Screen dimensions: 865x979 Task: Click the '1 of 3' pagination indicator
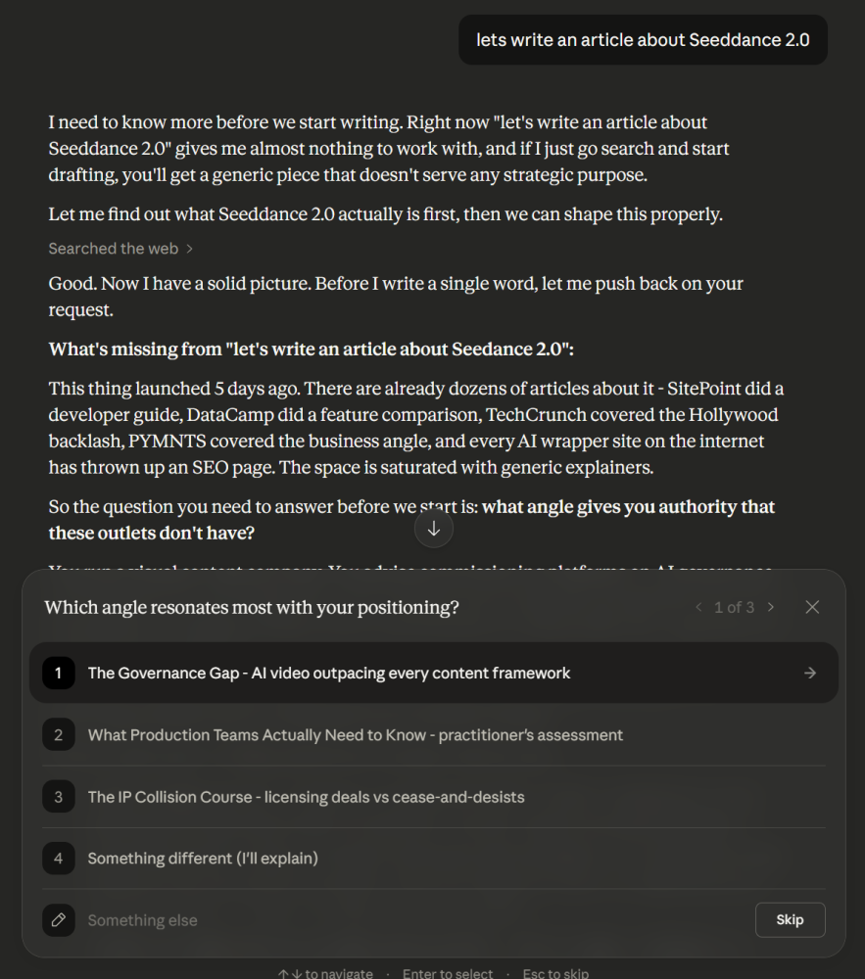coord(735,607)
